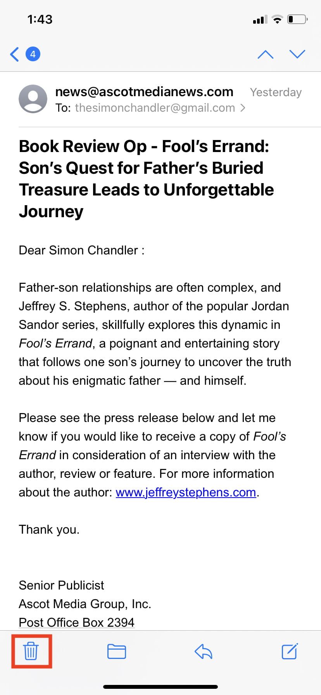Expand recipient details chevron
321x695 pixels.
(x=243, y=108)
